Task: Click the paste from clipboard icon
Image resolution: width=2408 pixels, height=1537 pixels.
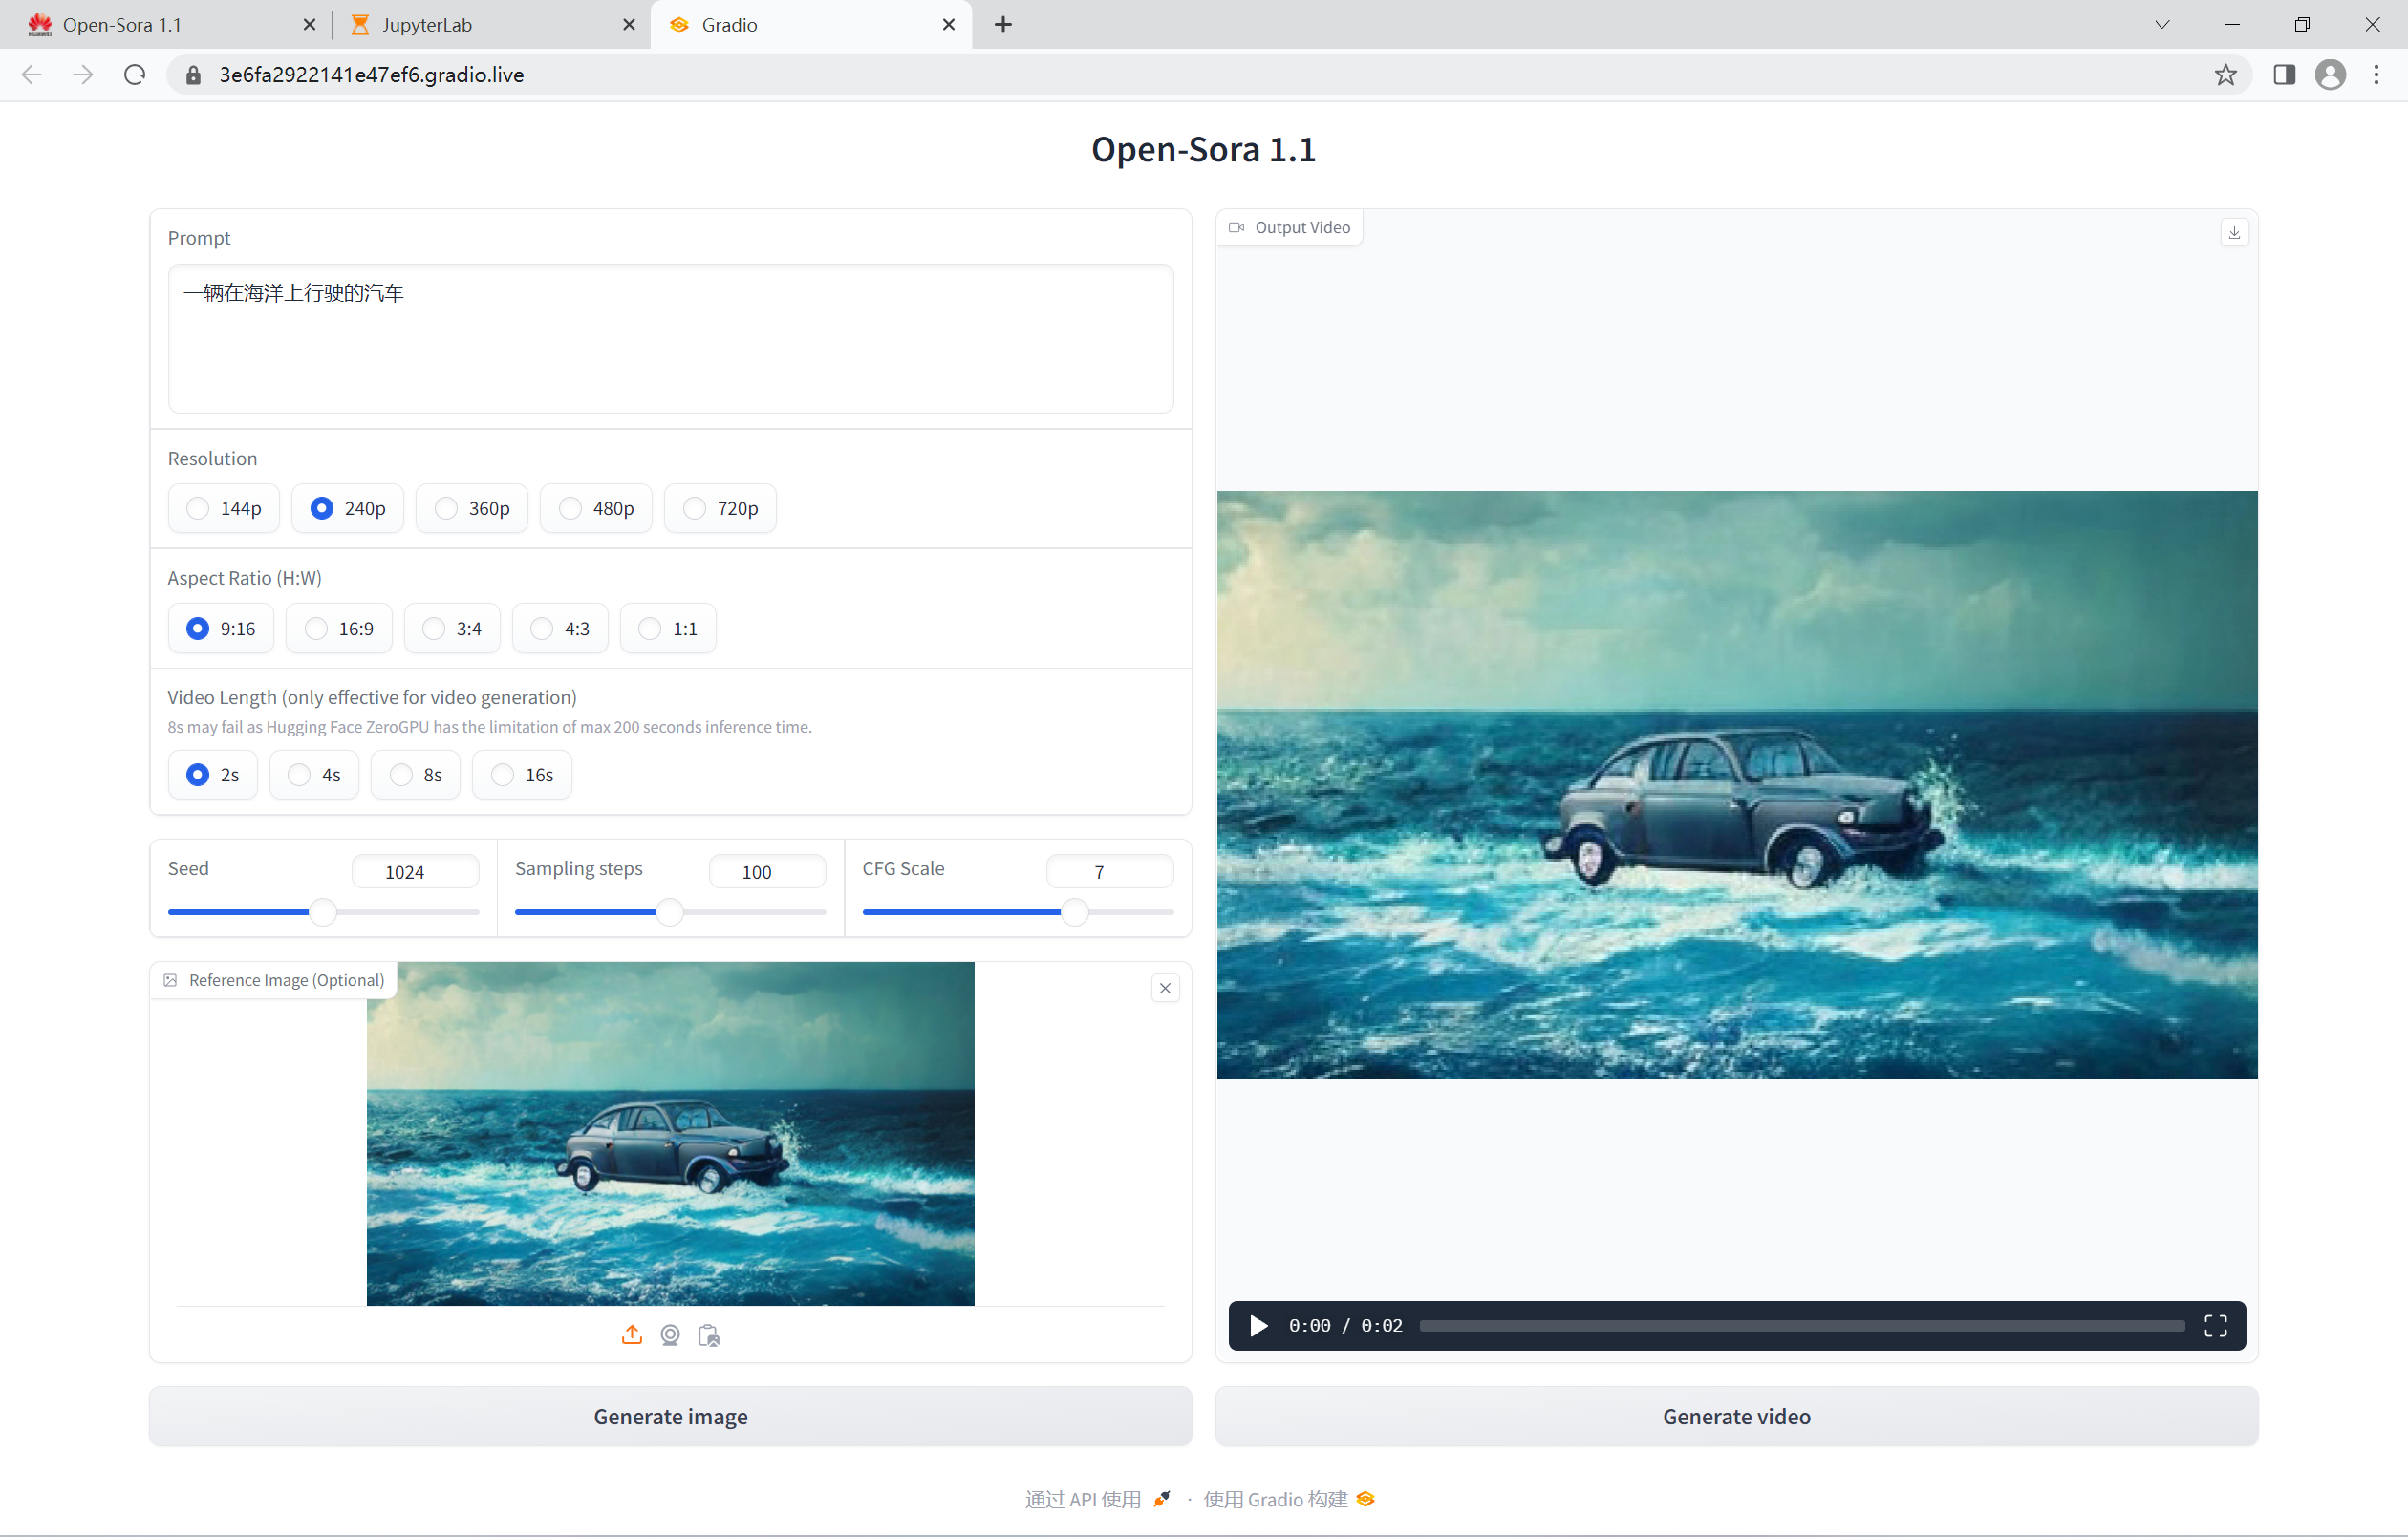Action: point(709,1335)
